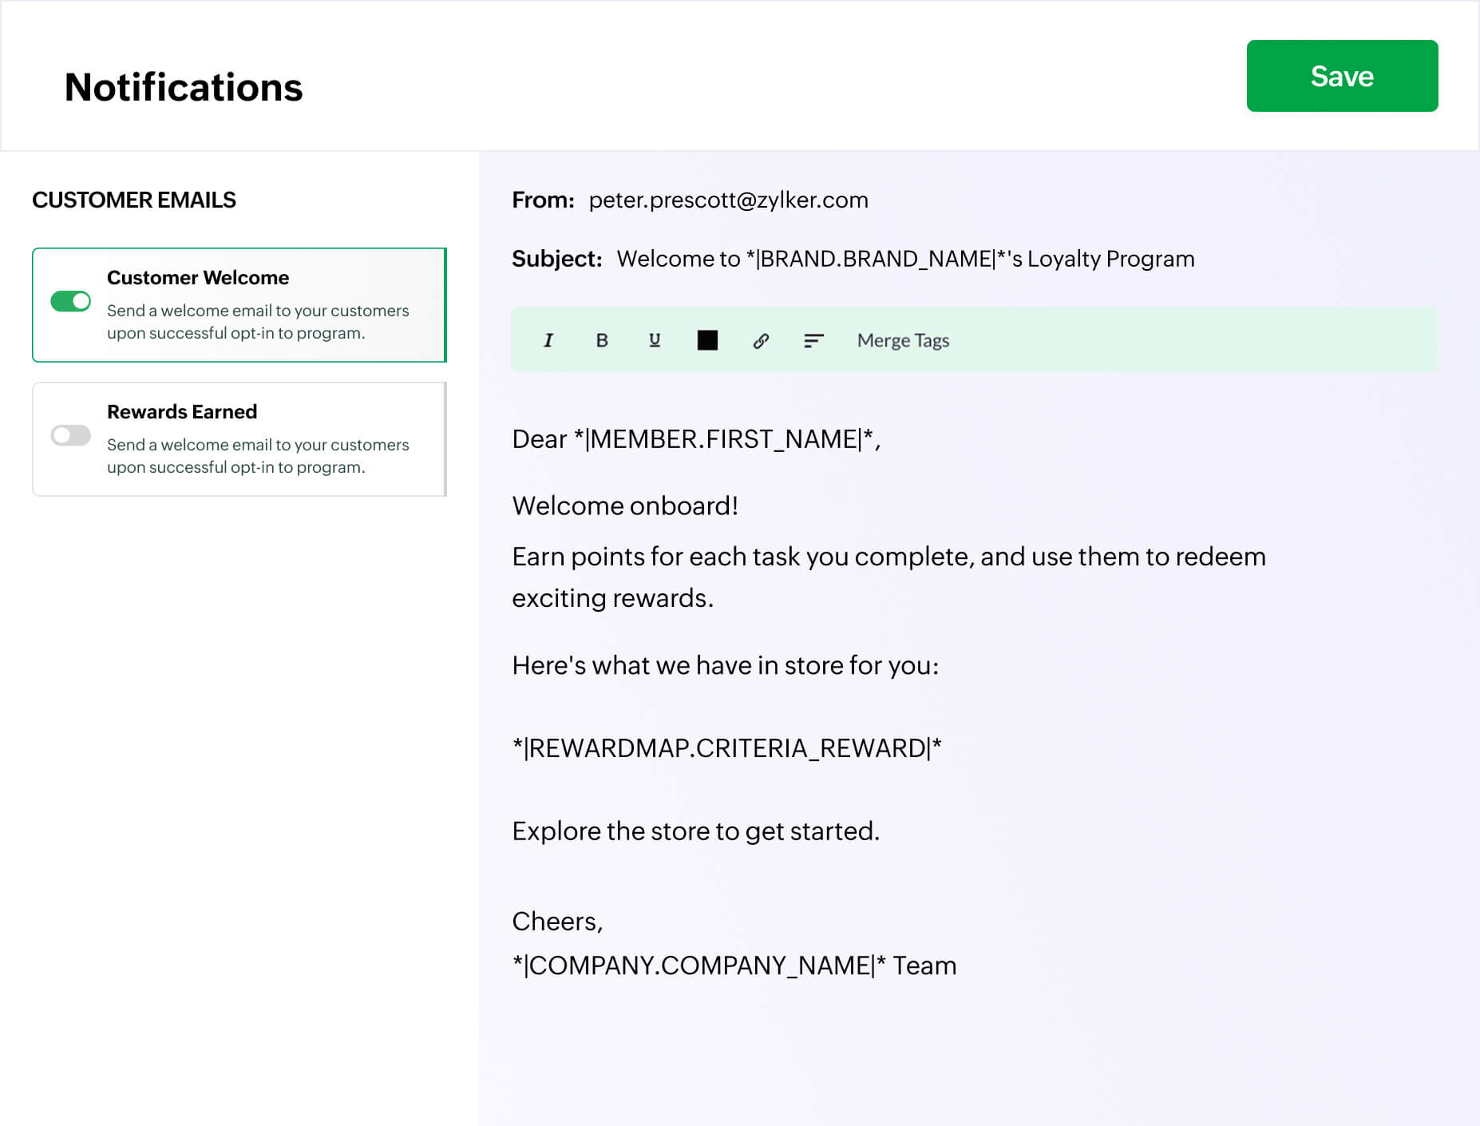Edit the Subject line text

click(x=904, y=260)
